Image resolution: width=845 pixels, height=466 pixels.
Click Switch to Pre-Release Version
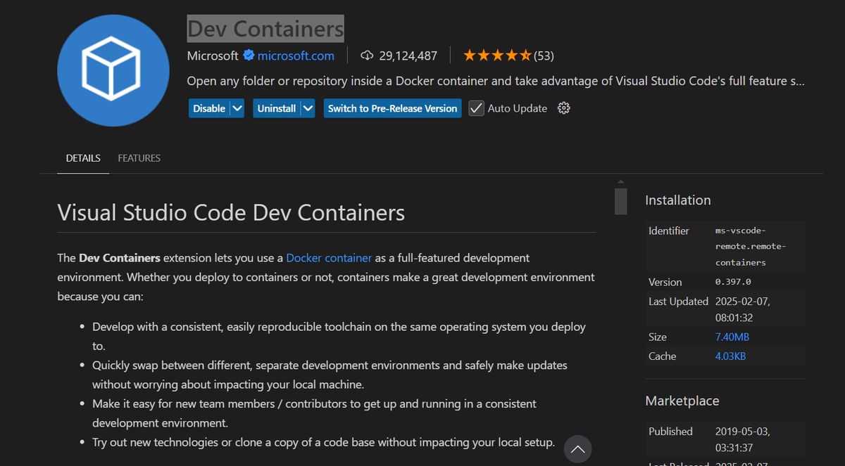[392, 108]
